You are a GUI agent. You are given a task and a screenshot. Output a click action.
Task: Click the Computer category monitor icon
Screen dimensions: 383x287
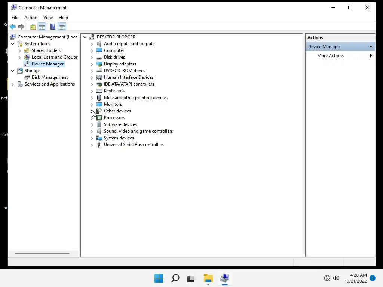[99, 50]
